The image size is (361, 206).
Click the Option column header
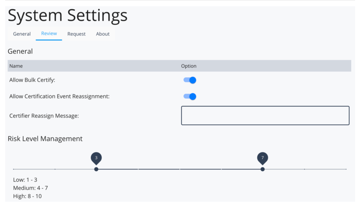tap(189, 66)
